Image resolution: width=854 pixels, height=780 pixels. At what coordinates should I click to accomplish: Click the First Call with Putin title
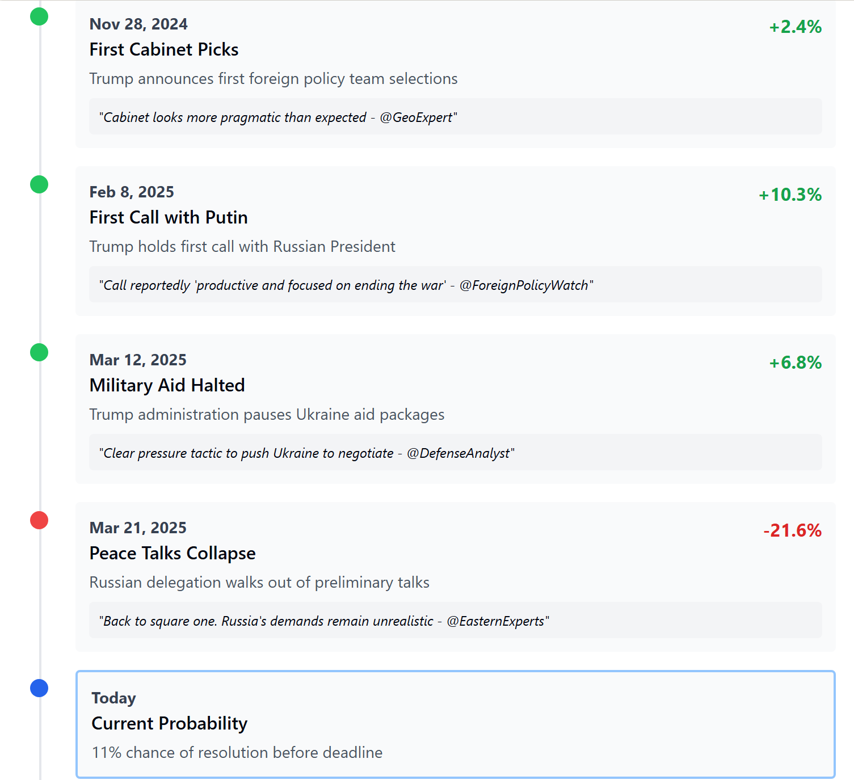click(169, 217)
